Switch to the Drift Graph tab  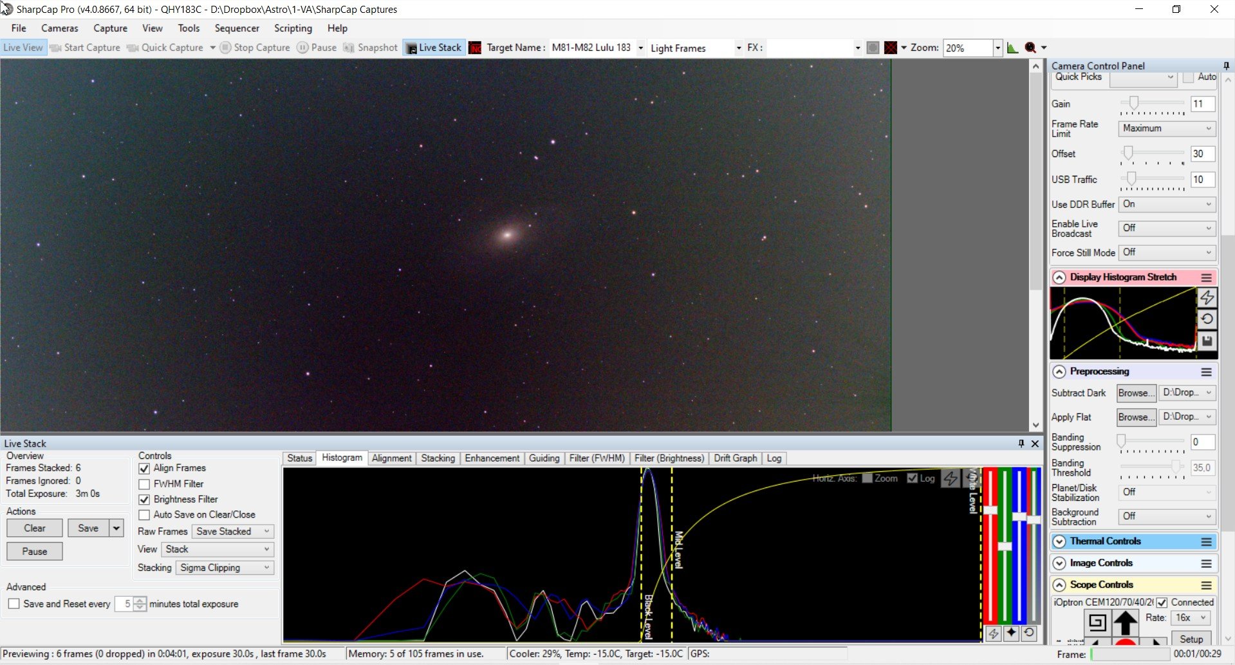click(735, 458)
